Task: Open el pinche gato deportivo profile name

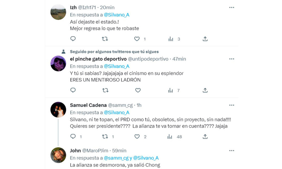Action: click(x=98, y=59)
